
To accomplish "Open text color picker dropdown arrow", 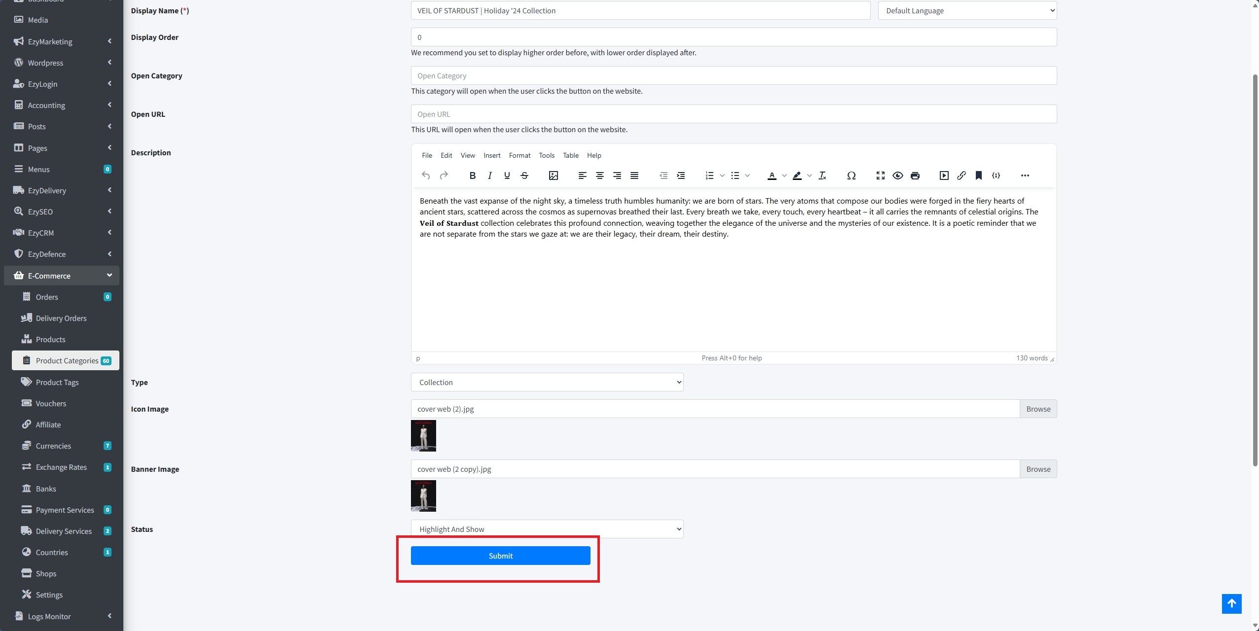I will pos(784,175).
